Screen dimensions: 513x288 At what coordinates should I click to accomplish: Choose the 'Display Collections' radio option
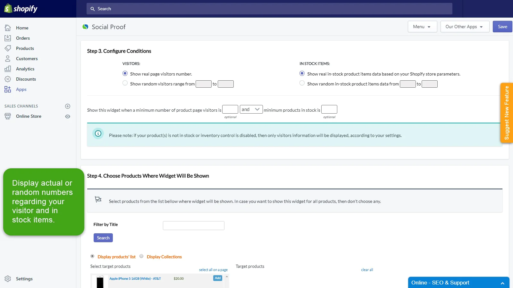pyautogui.click(x=141, y=256)
